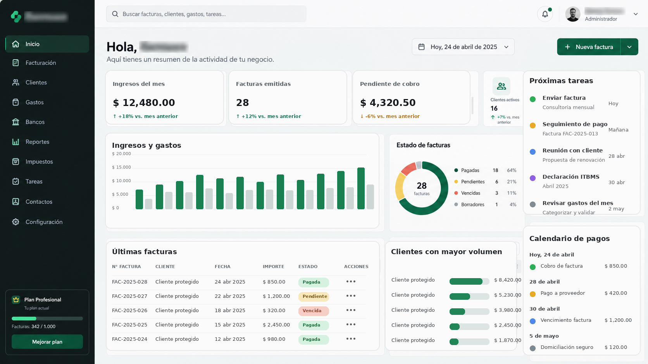This screenshot has width=648, height=364.
Task: Open actions menu for FAC-2025-024
Action: click(x=351, y=339)
